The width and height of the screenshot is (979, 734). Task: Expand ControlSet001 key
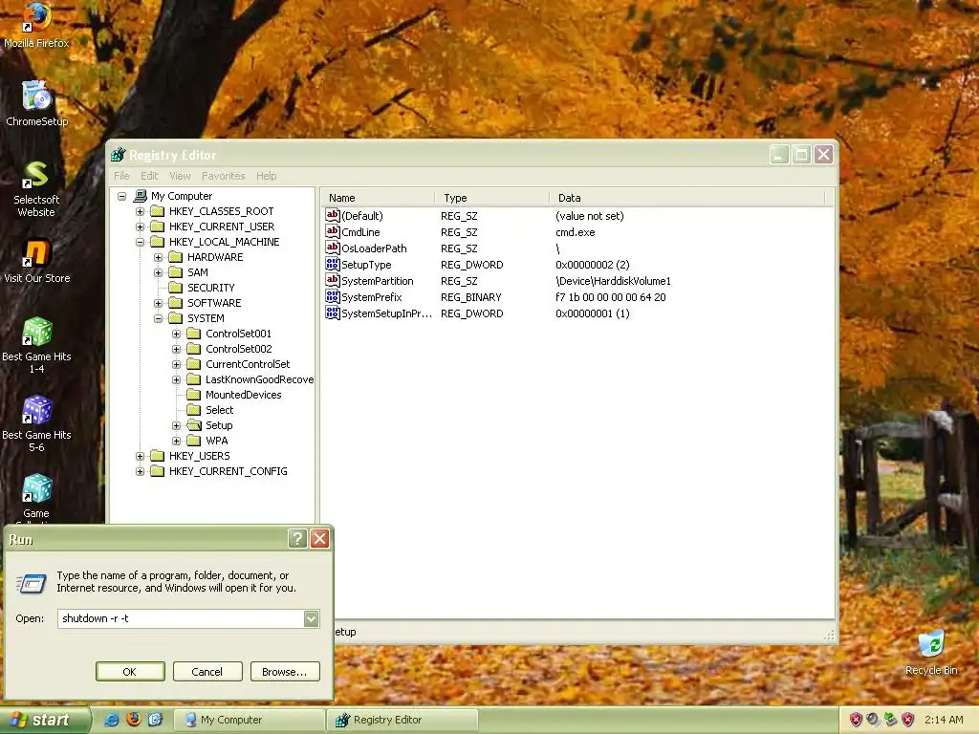(176, 334)
